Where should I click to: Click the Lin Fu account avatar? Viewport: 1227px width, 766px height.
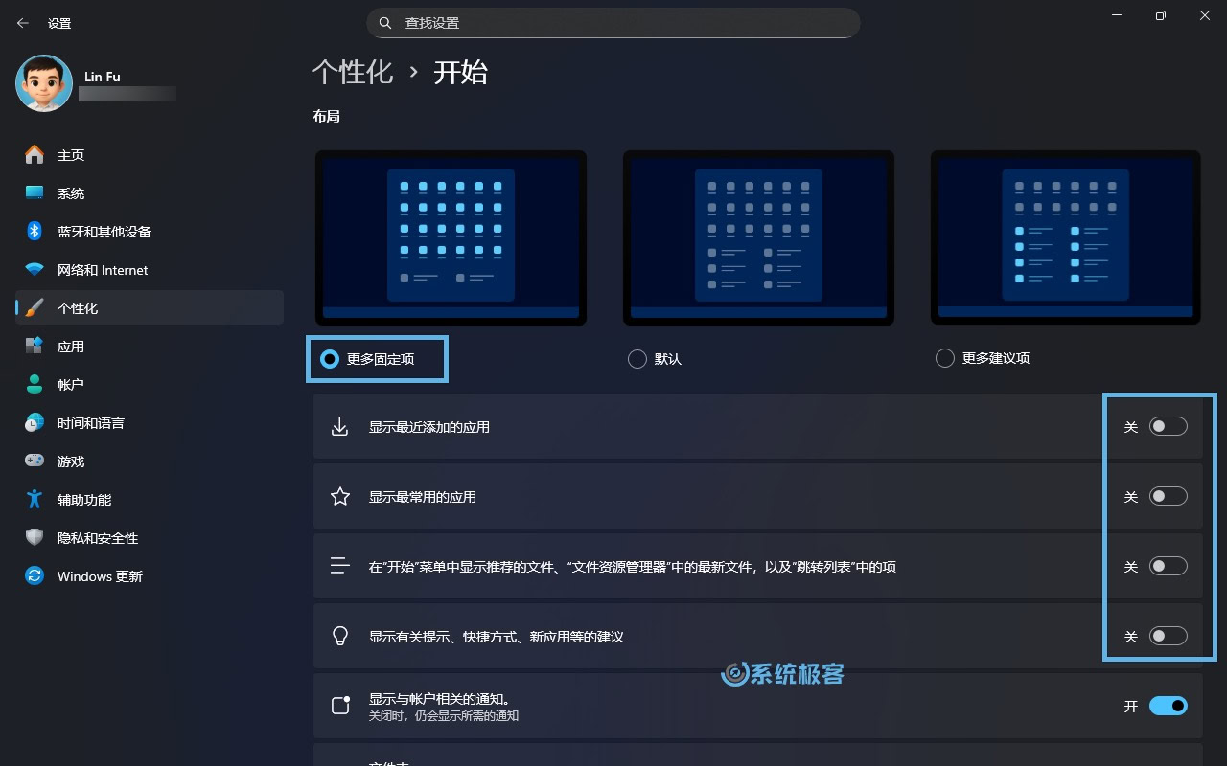pos(44,83)
